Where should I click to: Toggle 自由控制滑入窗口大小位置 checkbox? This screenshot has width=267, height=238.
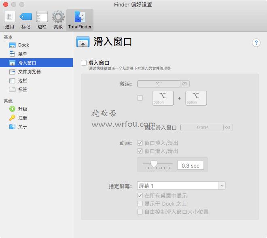pos(140,212)
